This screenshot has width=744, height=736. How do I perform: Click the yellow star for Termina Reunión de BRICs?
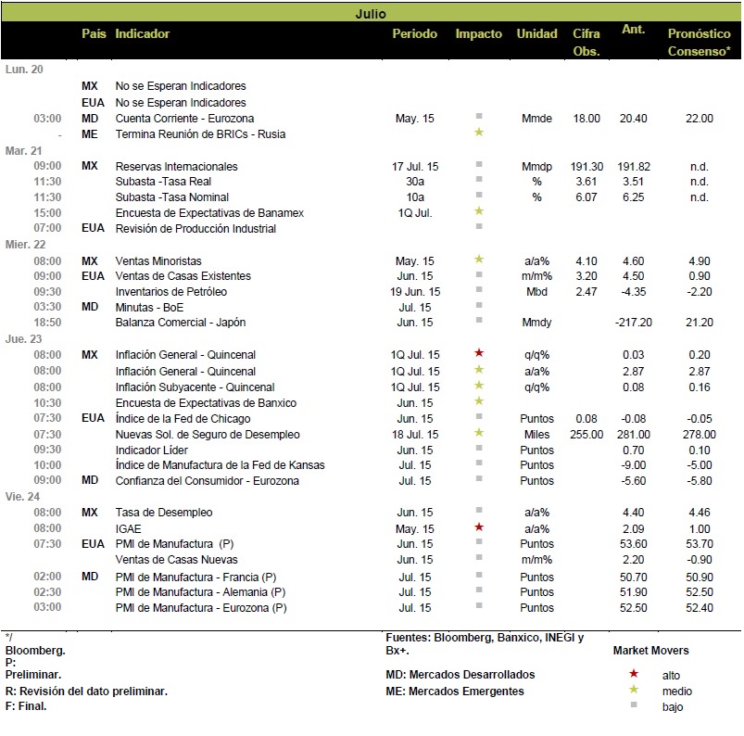(479, 132)
